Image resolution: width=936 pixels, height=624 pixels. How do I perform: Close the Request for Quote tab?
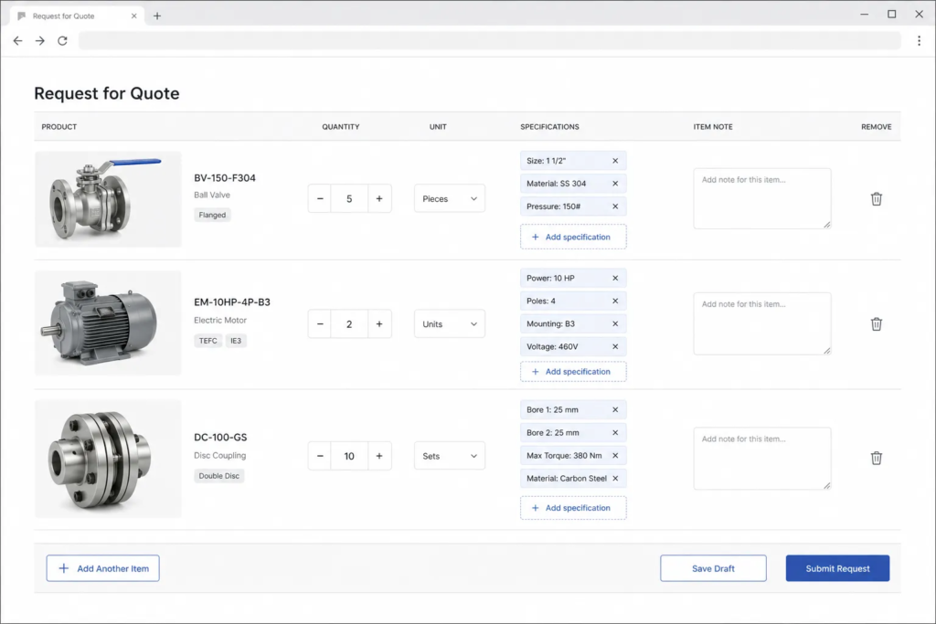(x=133, y=16)
